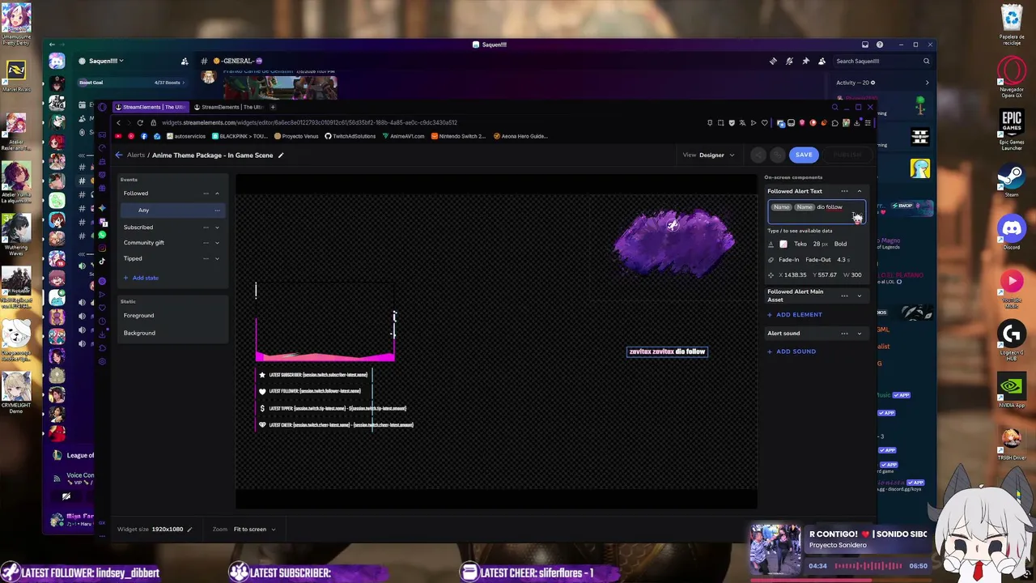Select the 'dio follow' text on canvas
Viewport: 1036px width, 583px height.
pyautogui.click(x=690, y=351)
